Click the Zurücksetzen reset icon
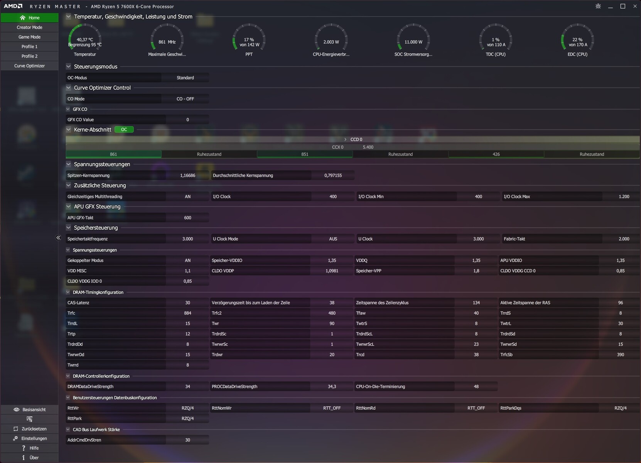The width and height of the screenshot is (641, 463). click(16, 429)
